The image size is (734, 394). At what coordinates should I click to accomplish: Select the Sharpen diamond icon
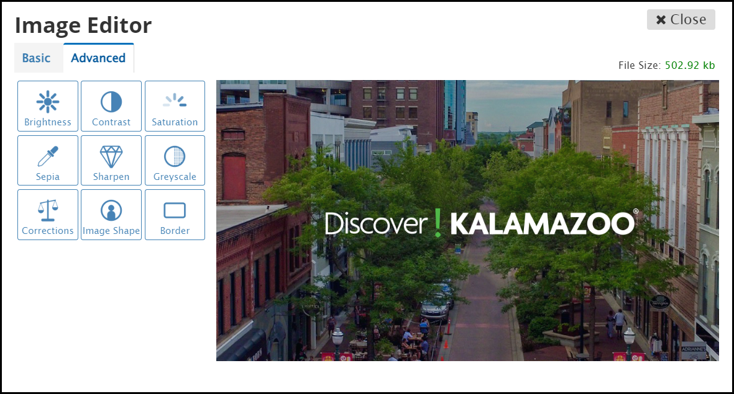[111, 156]
